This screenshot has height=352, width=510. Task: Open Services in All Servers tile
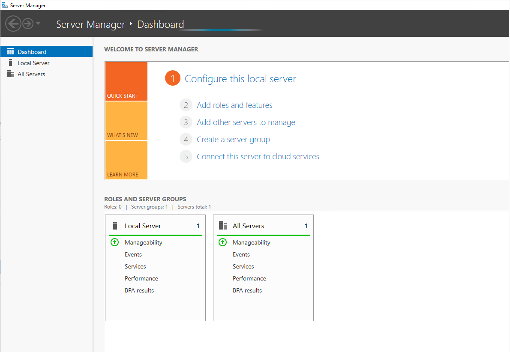(243, 266)
